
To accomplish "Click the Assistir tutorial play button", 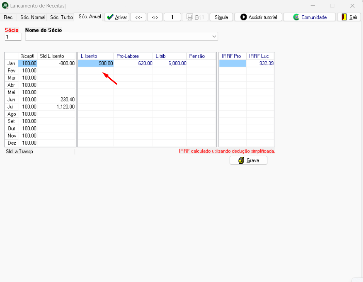I will coord(258,17).
